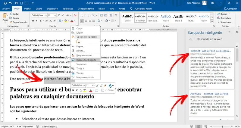
Task: Open the 'Internet Paso a Paso Guías para...' result
Action: pos(210,51)
